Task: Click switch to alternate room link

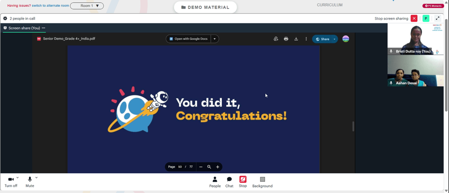Action: point(50,5)
